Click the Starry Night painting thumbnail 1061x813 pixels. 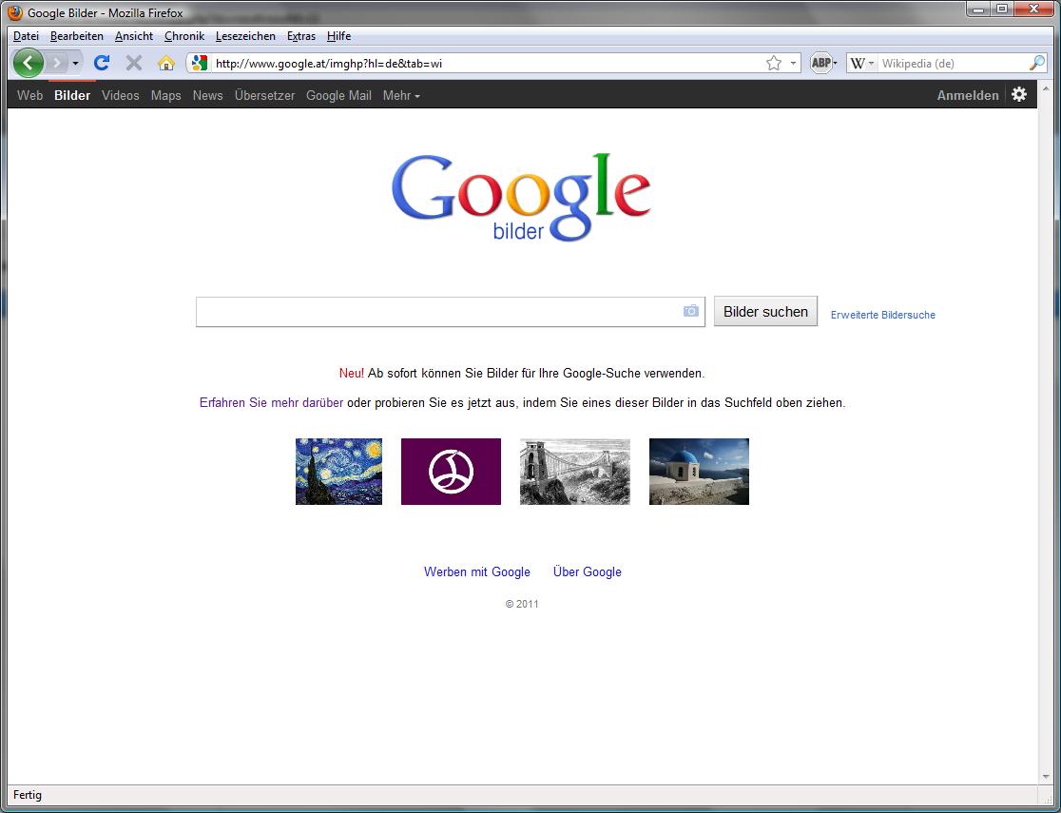[x=338, y=471]
